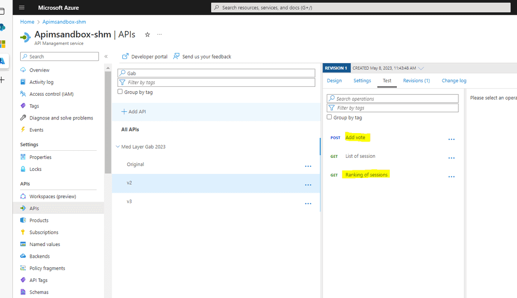Viewport: 517px width, 298px height.
Task: Collapse the Med Layer Gab 2023 group
Action: tap(118, 147)
